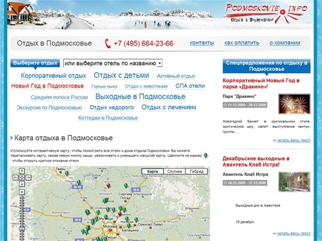Click the map pan left arrow
The height and width of the screenshot is (241, 322).
15,177
